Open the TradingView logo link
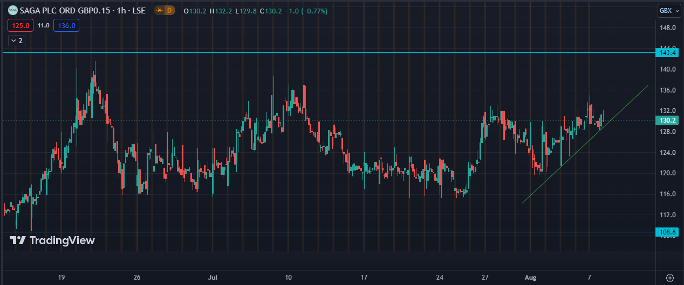 pos(52,240)
